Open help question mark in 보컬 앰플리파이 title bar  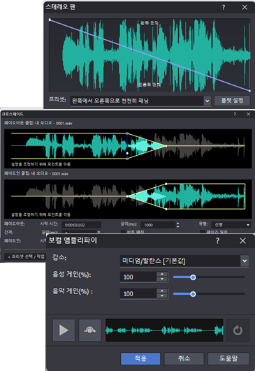point(218,241)
